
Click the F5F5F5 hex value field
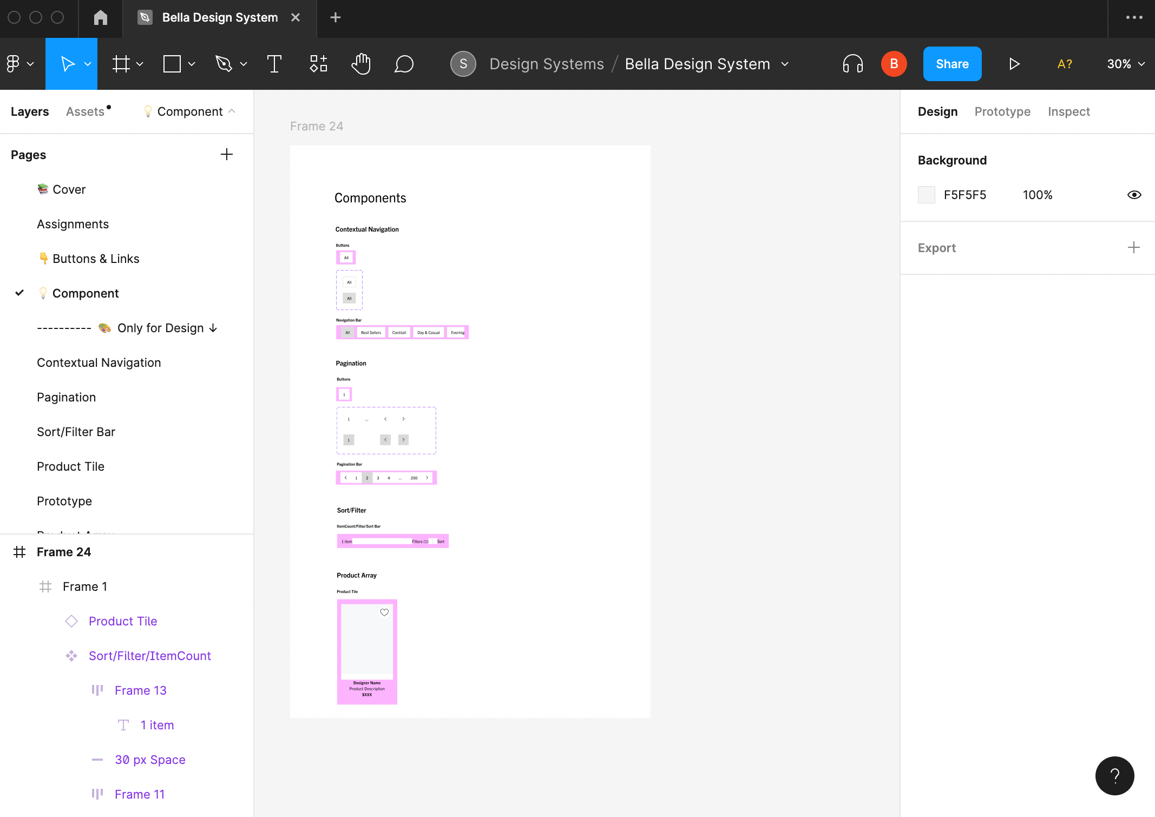click(x=965, y=195)
